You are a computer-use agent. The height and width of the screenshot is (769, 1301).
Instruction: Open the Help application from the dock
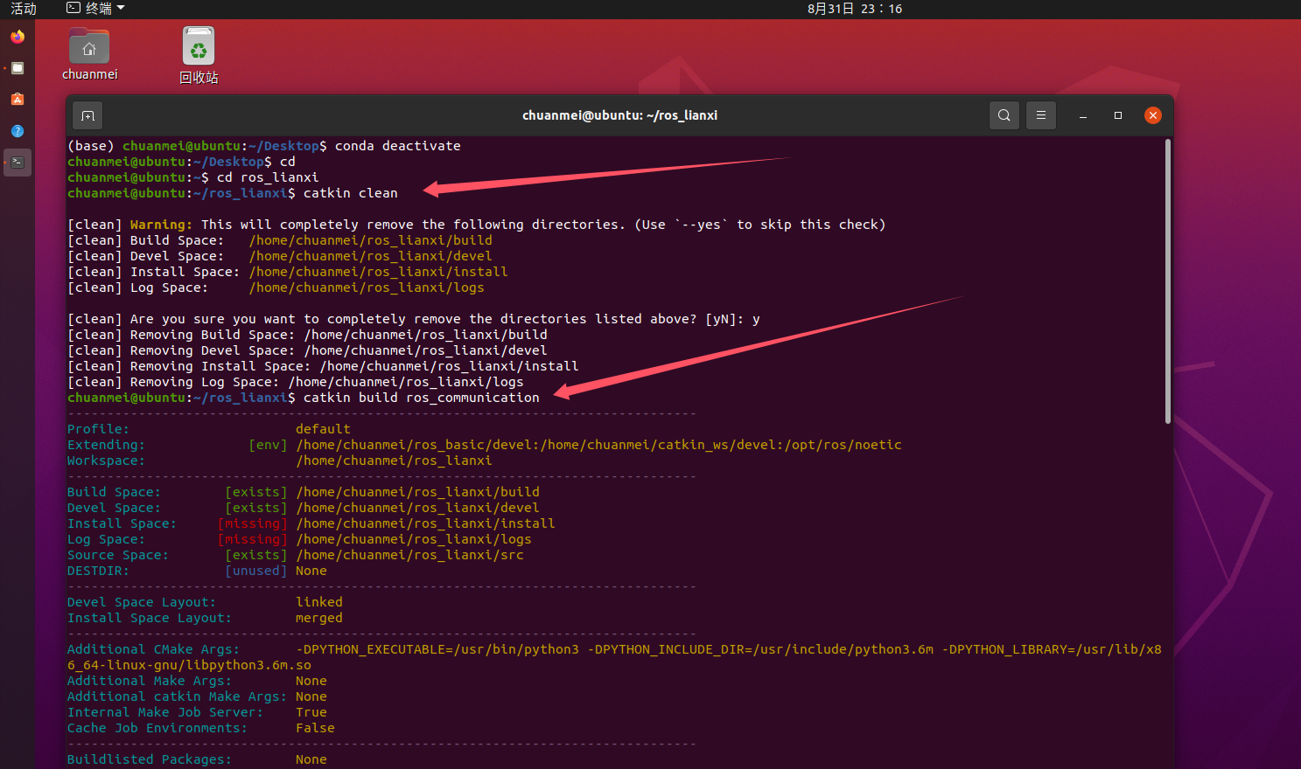[17, 130]
